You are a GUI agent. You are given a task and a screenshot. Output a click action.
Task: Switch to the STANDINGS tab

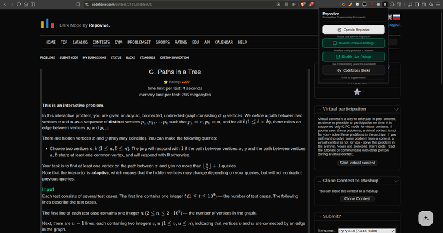pos(148,58)
